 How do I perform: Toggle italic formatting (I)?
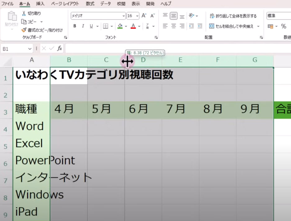83,26
